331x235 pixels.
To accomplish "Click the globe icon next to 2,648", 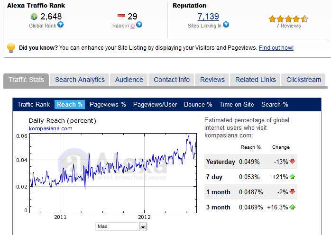I will click(x=34, y=17).
